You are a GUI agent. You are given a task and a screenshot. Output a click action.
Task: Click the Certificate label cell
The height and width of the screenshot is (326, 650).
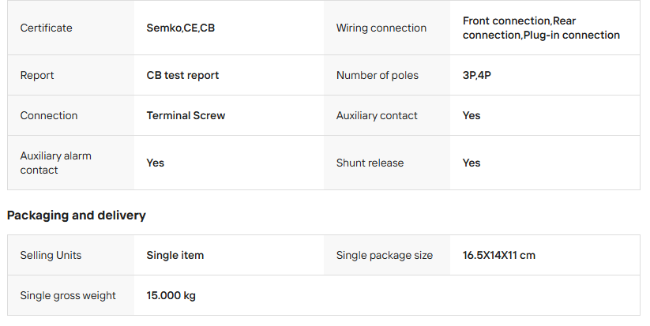(x=46, y=28)
